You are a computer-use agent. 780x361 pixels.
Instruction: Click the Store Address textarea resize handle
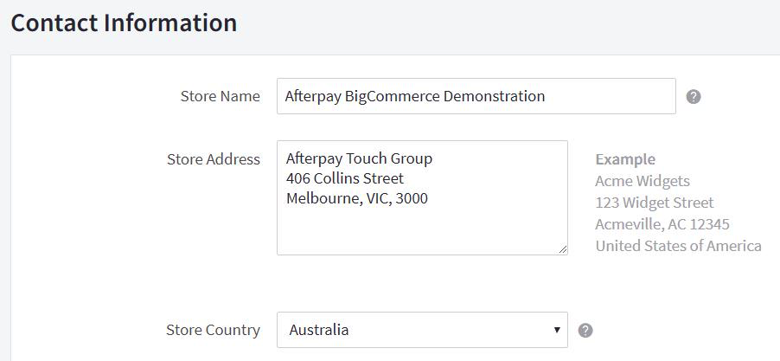click(x=563, y=249)
